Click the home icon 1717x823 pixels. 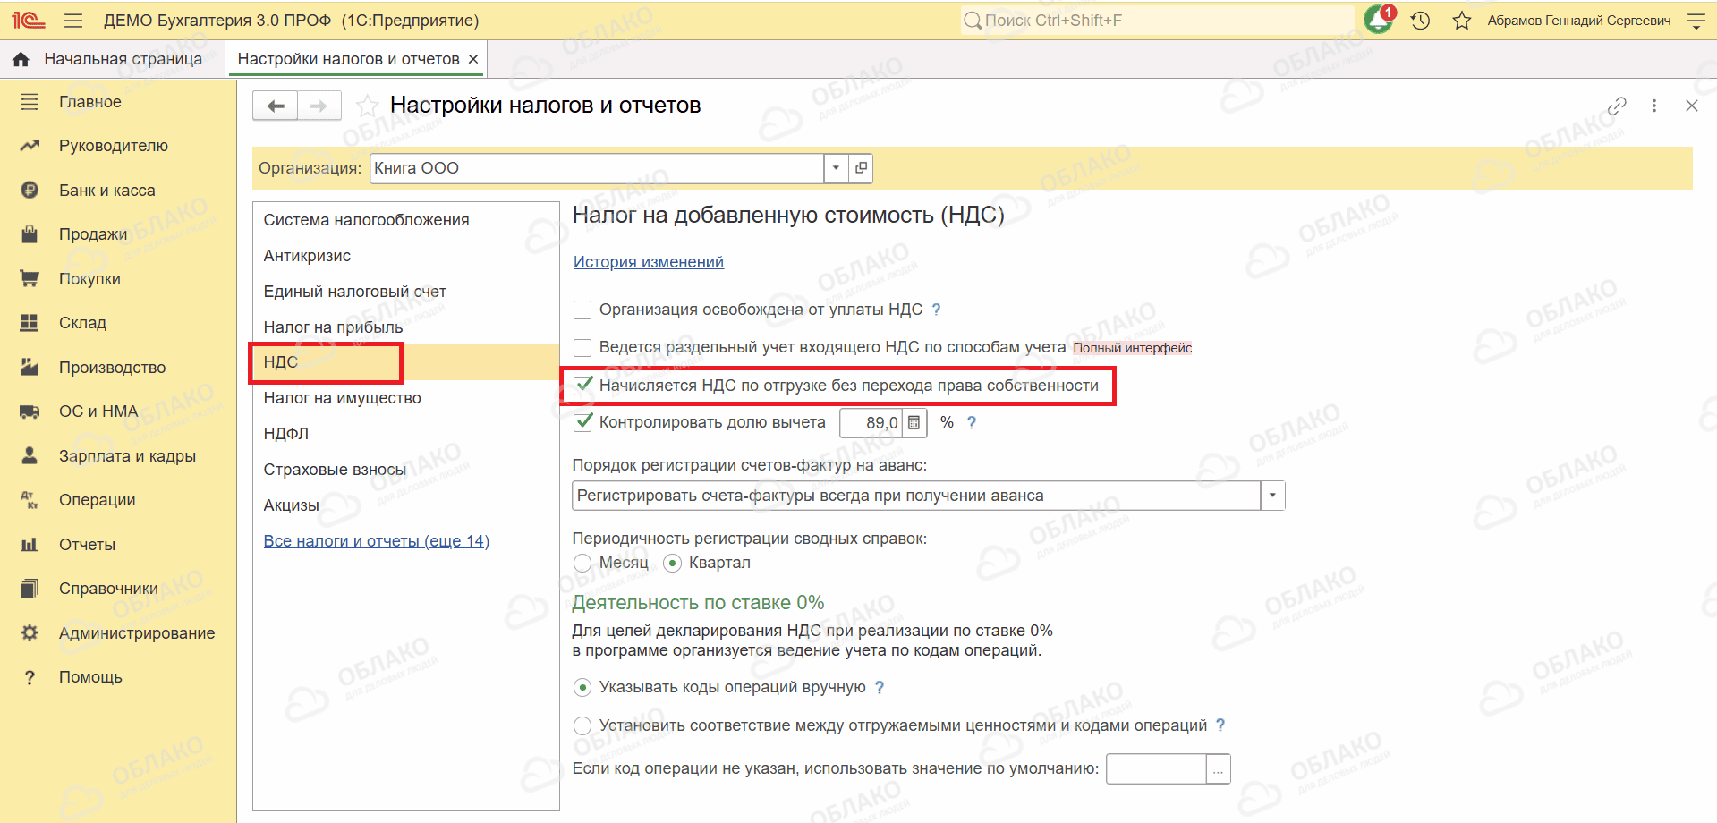[x=21, y=59]
